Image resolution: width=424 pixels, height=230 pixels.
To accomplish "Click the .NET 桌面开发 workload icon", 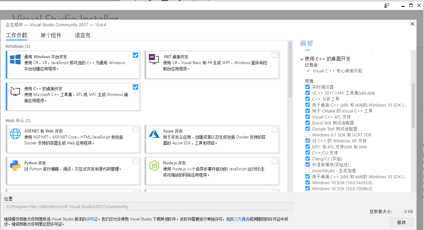I will point(154,59).
